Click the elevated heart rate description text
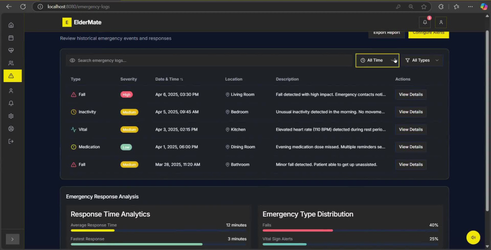This screenshot has width=491, height=250. coord(330,129)
